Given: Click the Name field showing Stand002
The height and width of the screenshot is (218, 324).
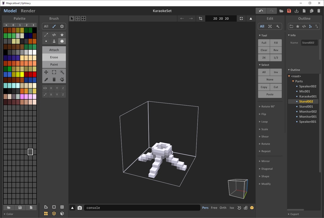Looking at the screenshot, I should pos(309,43).
